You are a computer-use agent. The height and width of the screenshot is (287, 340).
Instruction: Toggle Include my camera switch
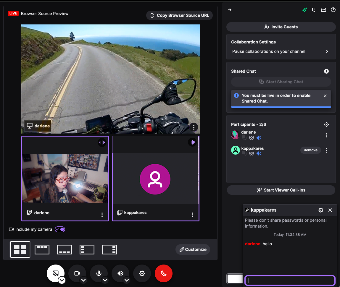click(x=60, y=229)
